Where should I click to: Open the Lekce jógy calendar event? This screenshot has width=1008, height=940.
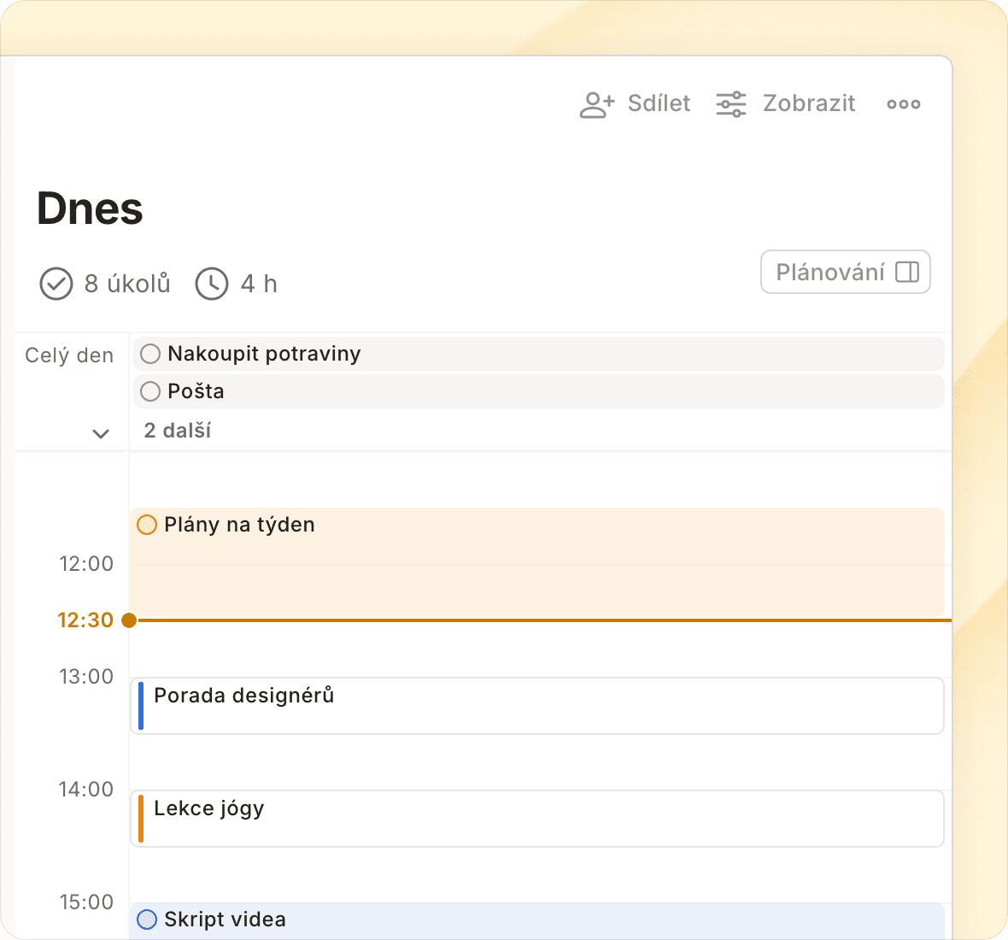point(537,819)
